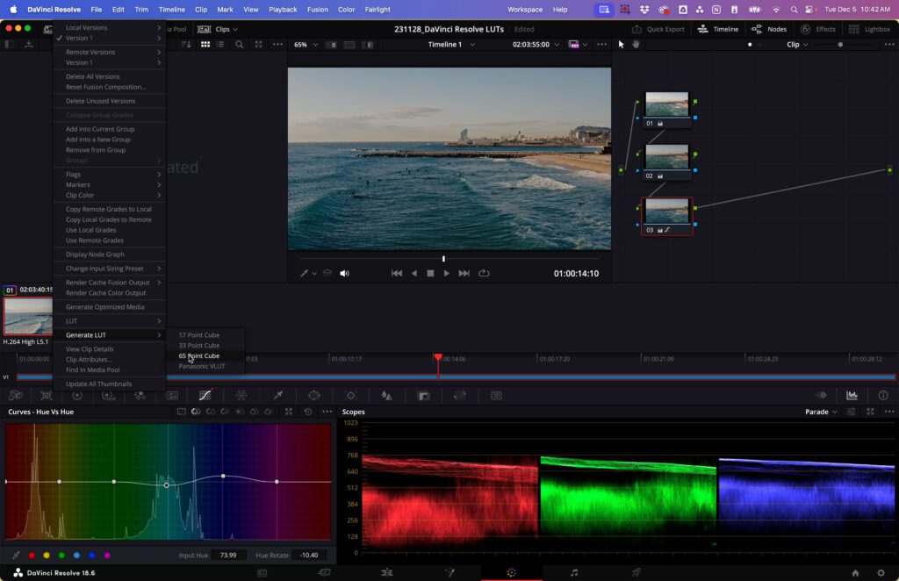
Task: Open project settings gear icon
Action: (881, 572)
